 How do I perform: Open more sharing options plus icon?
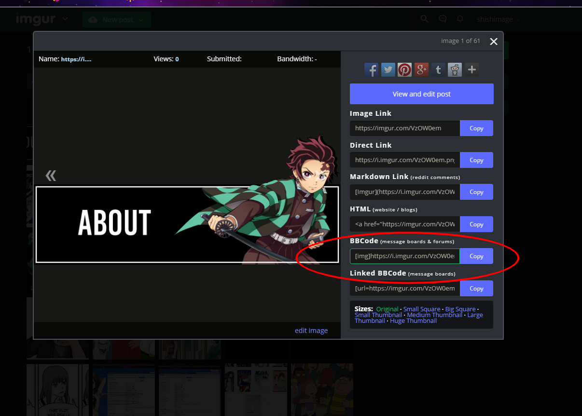point(471,69)
